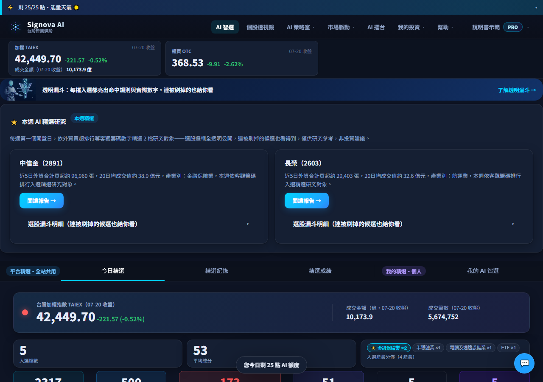Select the ETF ×1 industry chip
Viewport: 543px width, 382px height.
(x=508, y=348)
